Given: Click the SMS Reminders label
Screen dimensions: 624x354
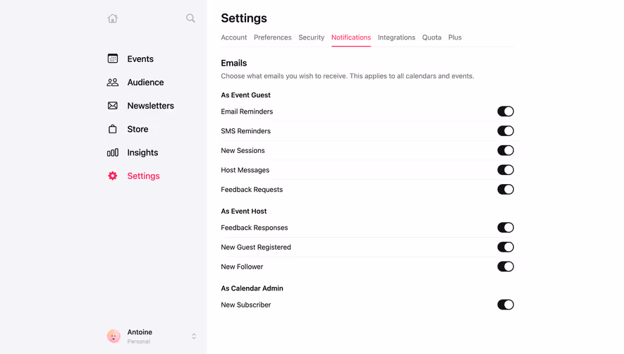Looking at the screenshot, I should [x=245, y=131].
